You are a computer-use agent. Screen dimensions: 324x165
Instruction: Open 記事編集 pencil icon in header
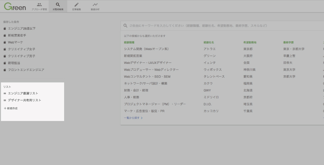pos(77,4)
